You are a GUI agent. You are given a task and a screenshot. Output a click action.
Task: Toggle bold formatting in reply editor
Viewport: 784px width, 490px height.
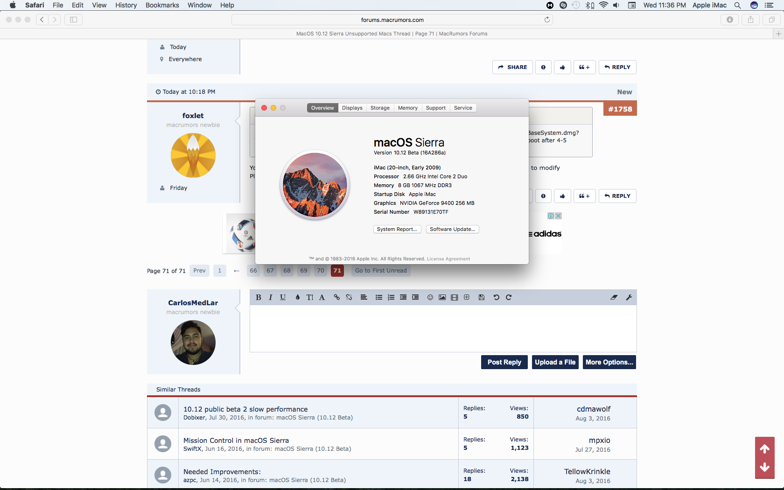pyautogui.click(x=258, y=297)
